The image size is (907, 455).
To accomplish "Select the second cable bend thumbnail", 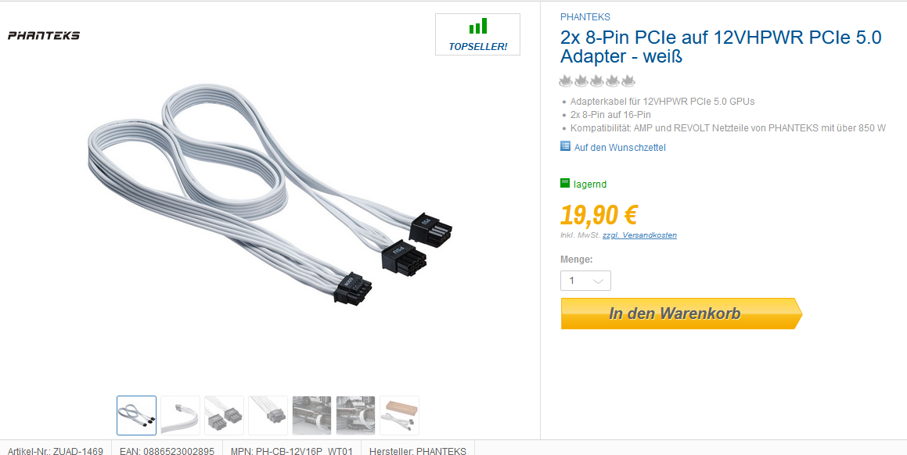I will click(181, 415).
